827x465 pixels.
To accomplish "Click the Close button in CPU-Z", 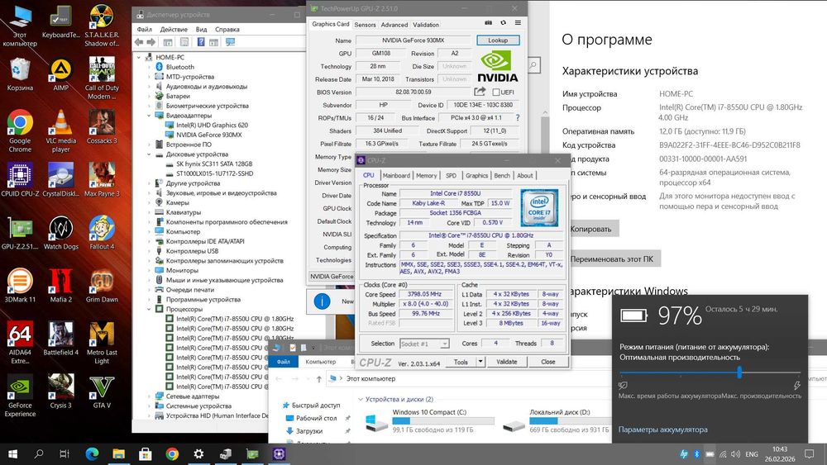I will [x=548, y=362].
